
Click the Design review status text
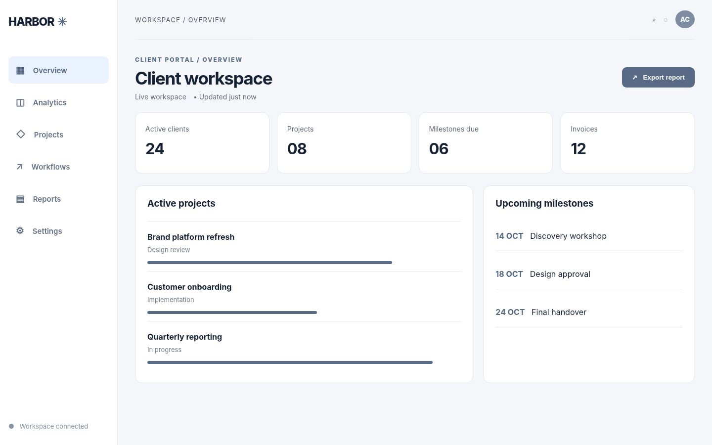pyautogui.click(x=169, y=250)
